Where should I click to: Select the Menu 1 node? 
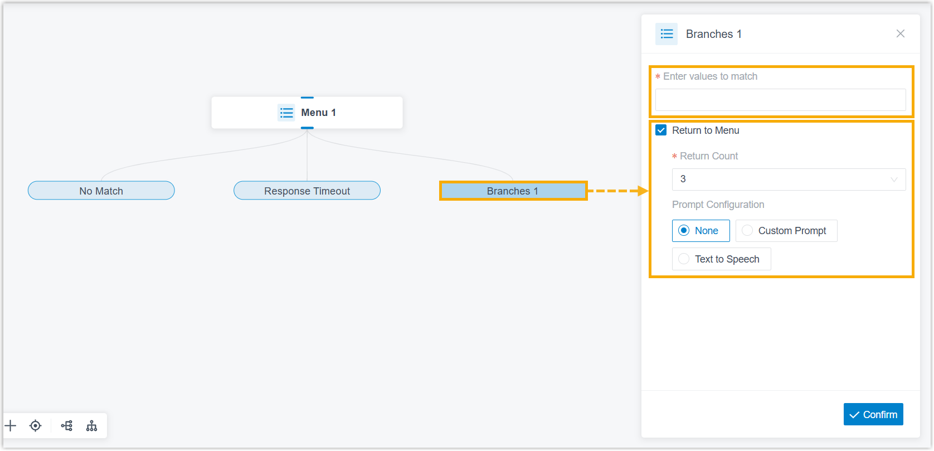(307, 113)
